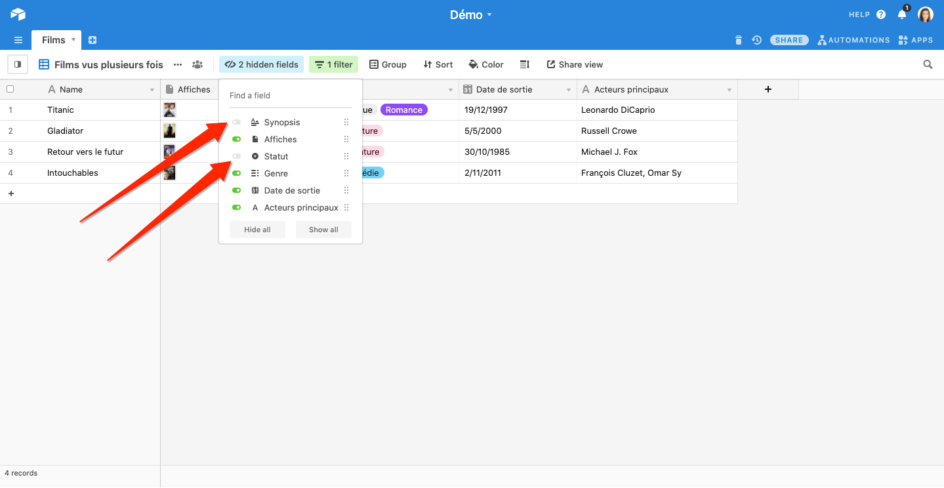Click the HELP link
The height and width of the screenshot is (488, 944).
point(859,14)
